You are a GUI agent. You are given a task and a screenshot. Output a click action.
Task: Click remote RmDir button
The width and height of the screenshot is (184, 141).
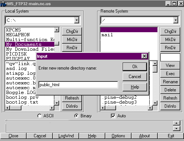[x=170, y=48]
